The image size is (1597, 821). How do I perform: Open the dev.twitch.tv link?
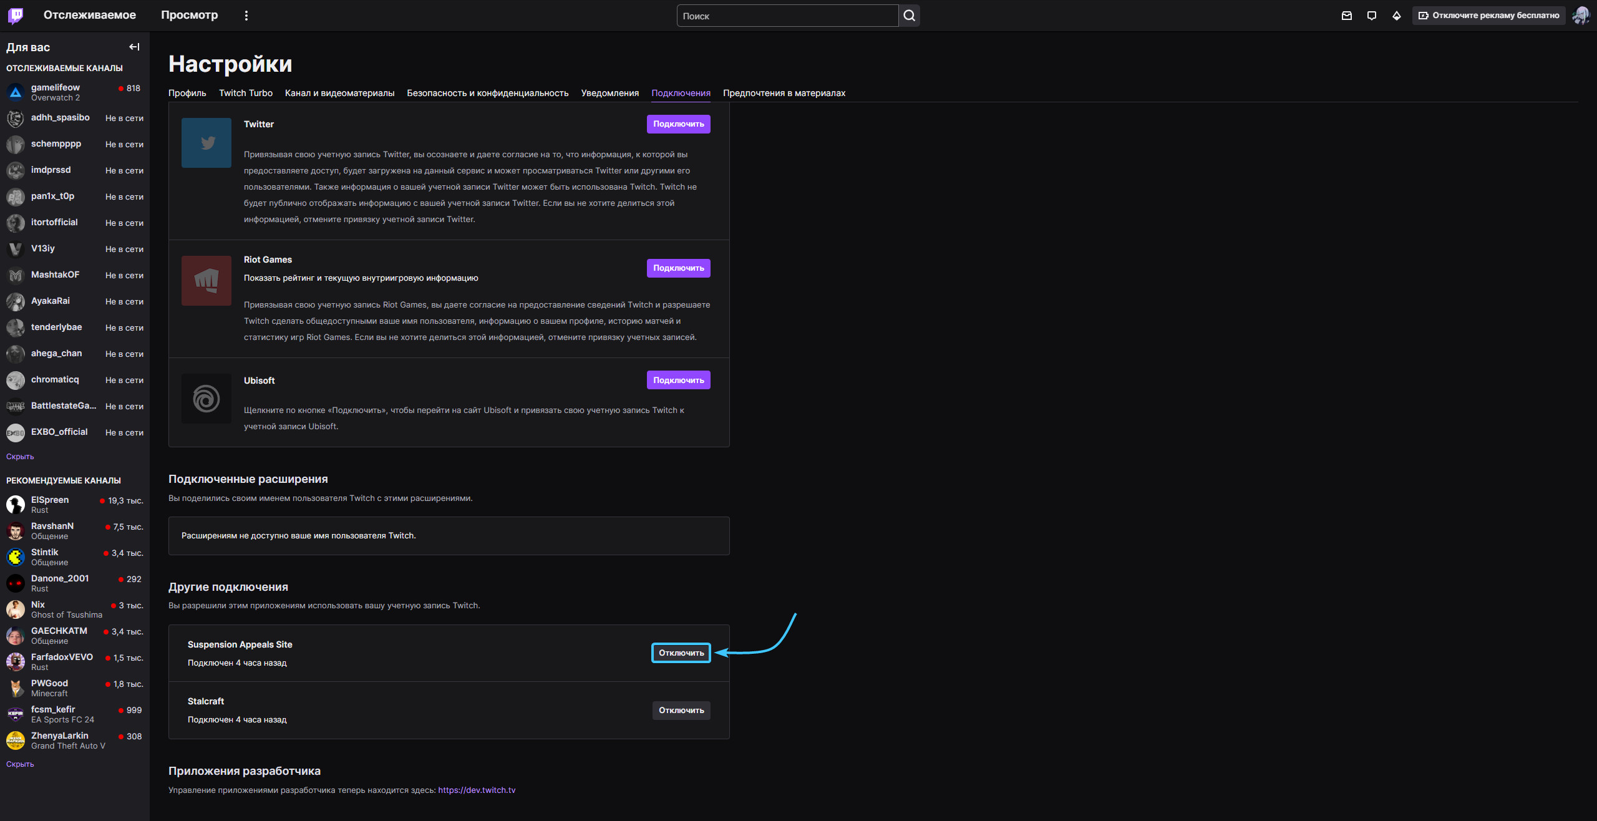[477, 790]
